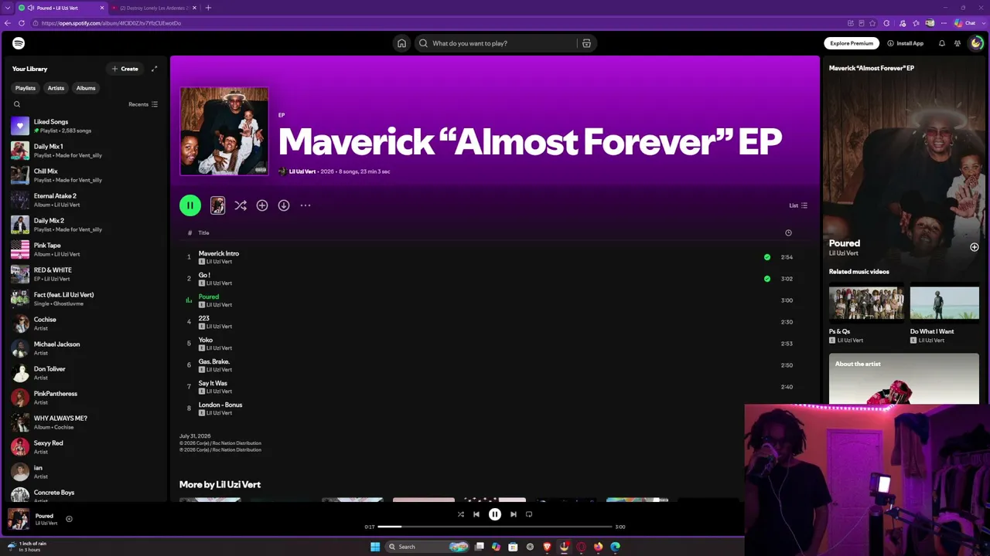This screenshot has width=990, height=556.
Task: Open Task View on the taskbar
Action: [x=480, y=547]
